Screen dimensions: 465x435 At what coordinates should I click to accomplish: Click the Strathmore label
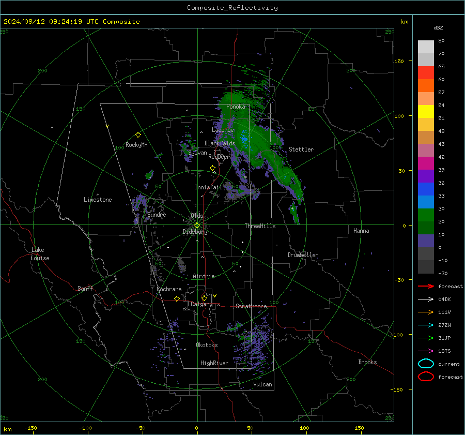click(251, 306)
